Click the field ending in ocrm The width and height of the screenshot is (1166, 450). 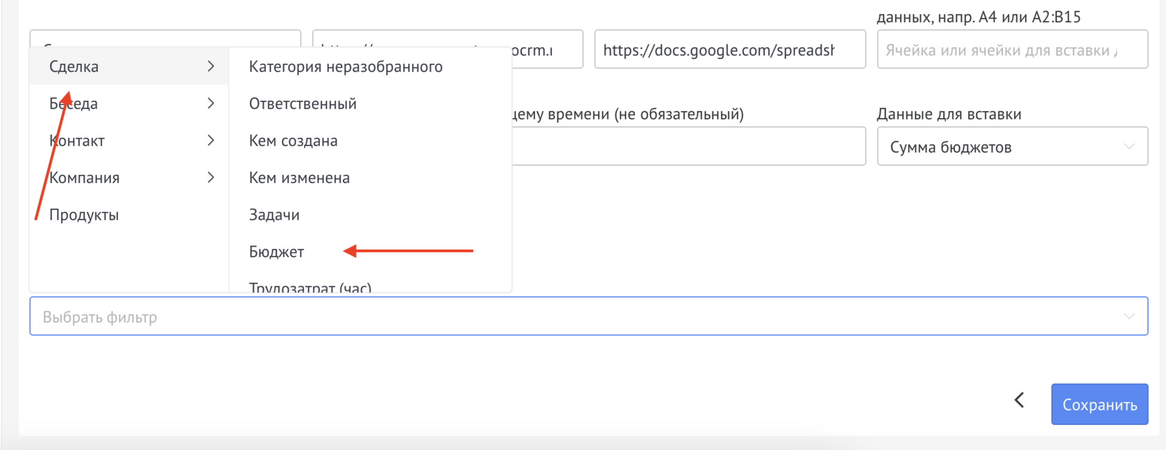tap(547, 50)
